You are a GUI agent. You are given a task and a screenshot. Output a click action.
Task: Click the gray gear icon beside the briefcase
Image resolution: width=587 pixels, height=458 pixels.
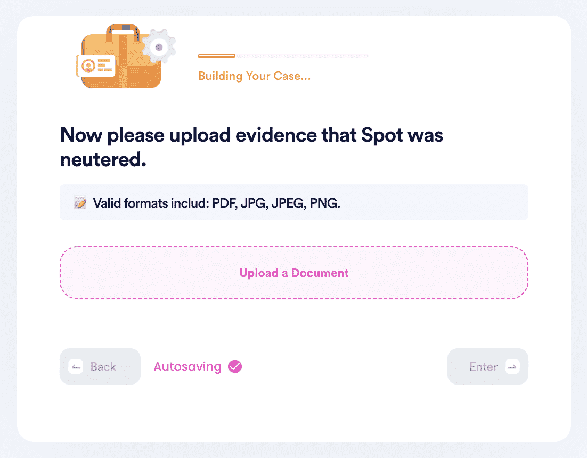pyautogui.click(x=159, y=47)
